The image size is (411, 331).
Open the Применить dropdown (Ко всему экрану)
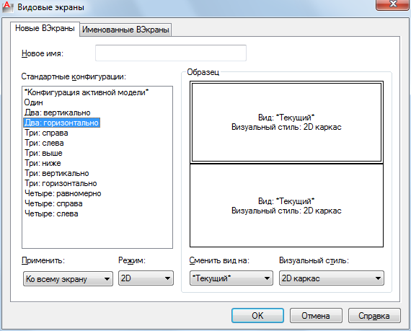[68, 279]
